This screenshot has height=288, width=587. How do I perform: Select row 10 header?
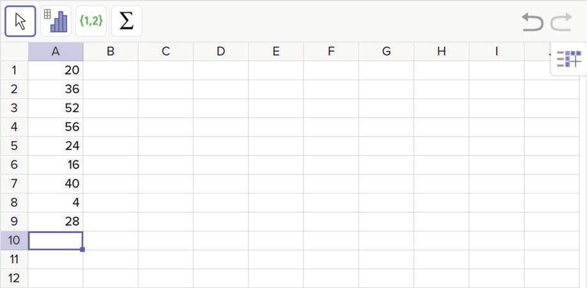pos(14,241)
